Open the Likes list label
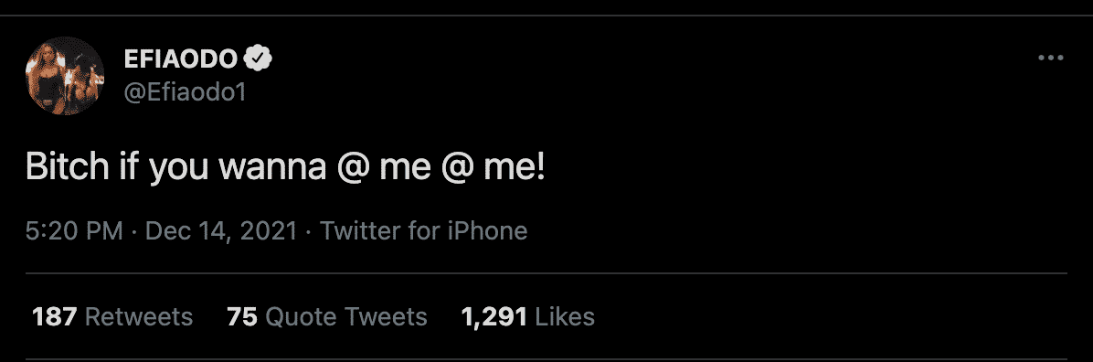1093x362 pixels. click(x=565, y=316)
